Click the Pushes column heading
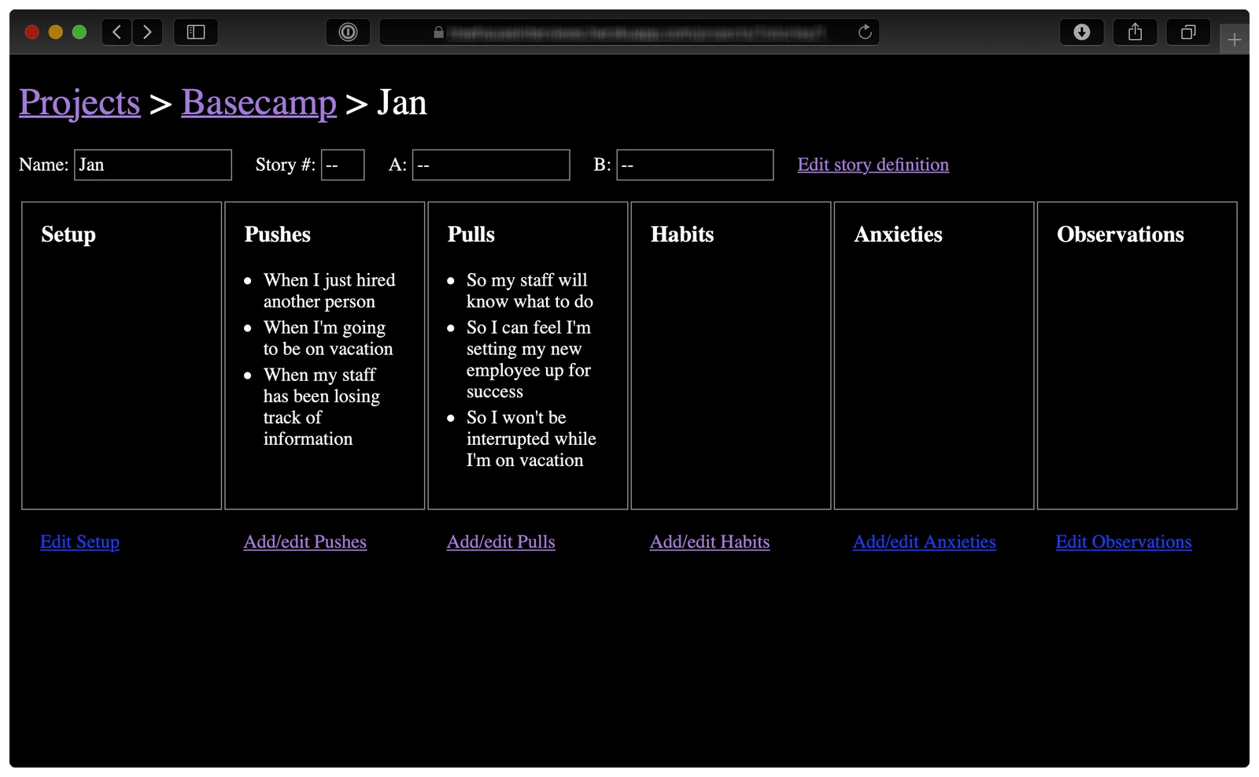 coord(277,235)
